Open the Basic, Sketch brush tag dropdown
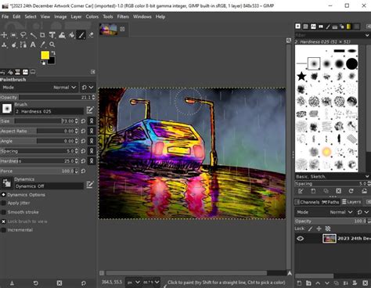Screen dimensions: 371x288 click(367, 177)
